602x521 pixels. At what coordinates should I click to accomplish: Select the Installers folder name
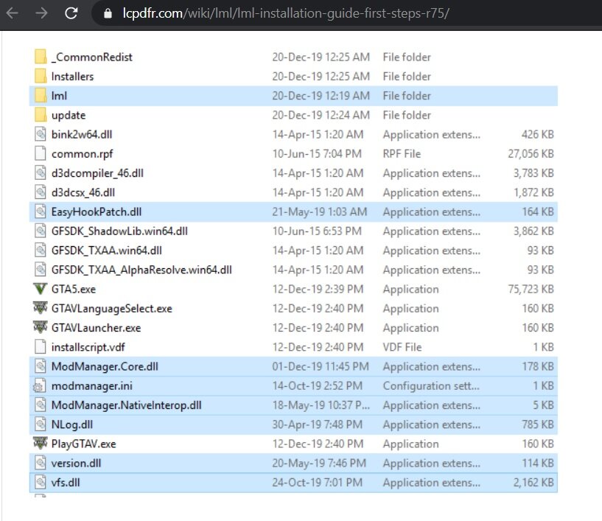click(x=72, y=77)
